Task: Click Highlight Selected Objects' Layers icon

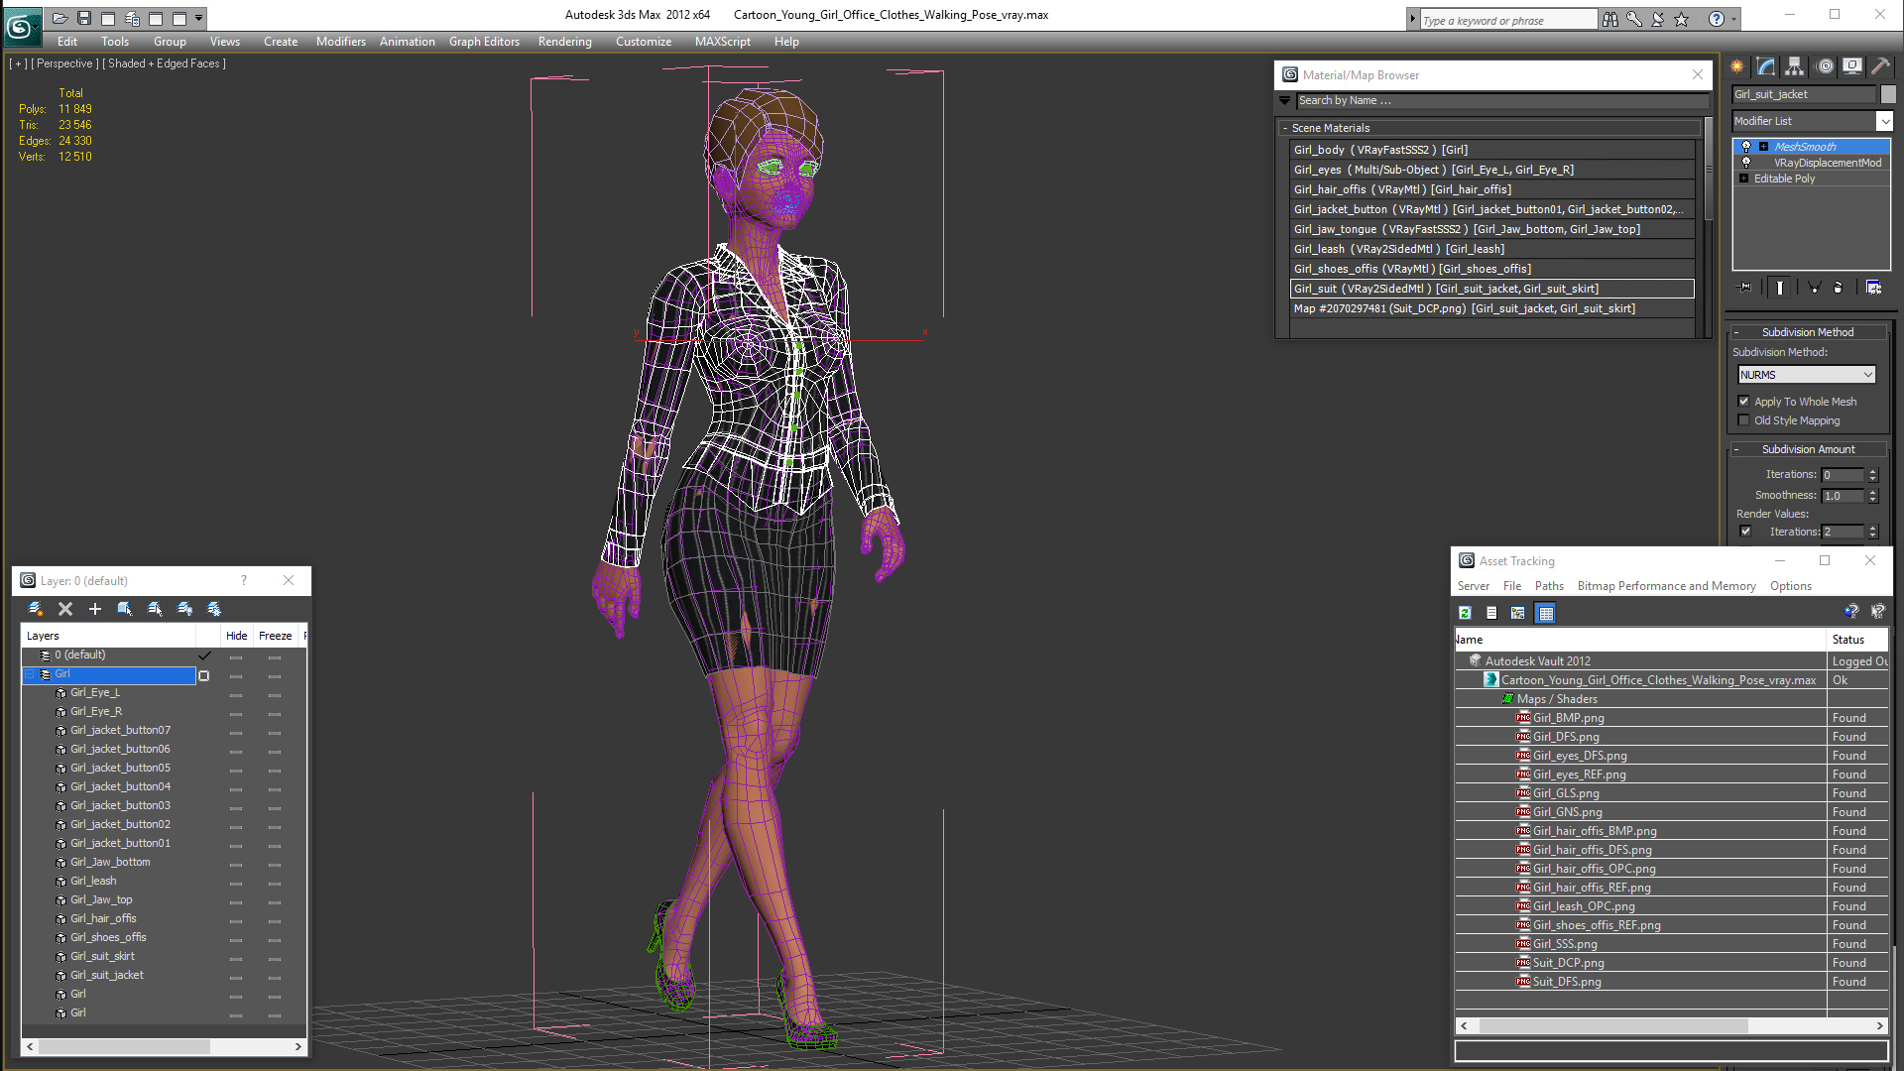Action: 155,609
